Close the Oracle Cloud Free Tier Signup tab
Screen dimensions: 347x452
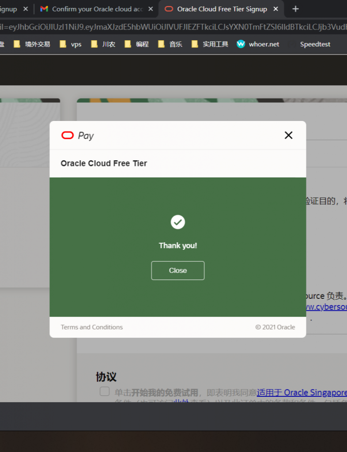tap(275, 9)
